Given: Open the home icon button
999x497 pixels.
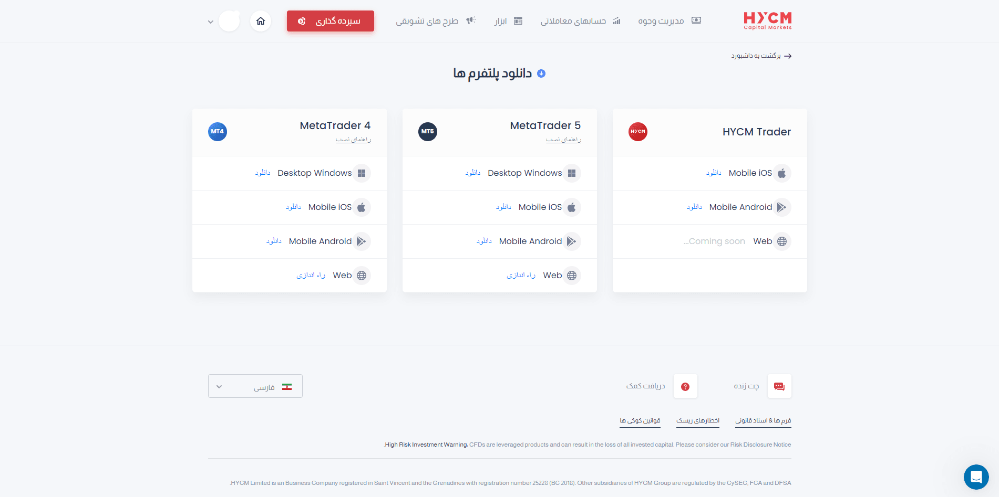Looking at the screenshot, I should pos(261,21).
